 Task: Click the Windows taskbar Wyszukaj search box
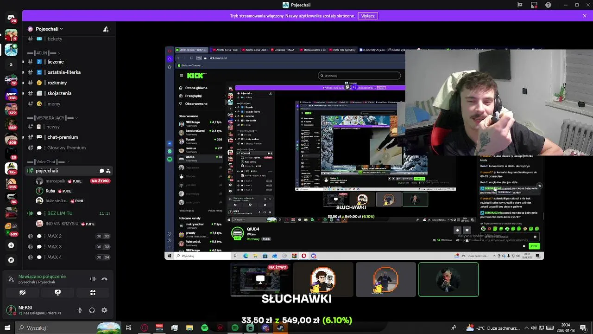pyautogui.click(x=67, y=328)
